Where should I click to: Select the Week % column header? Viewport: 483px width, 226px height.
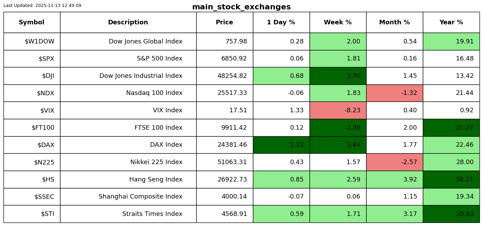[338, 23]
